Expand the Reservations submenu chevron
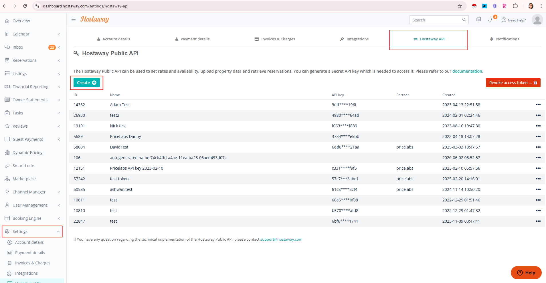Screen dimensions: 546x283 click(59, 60)
